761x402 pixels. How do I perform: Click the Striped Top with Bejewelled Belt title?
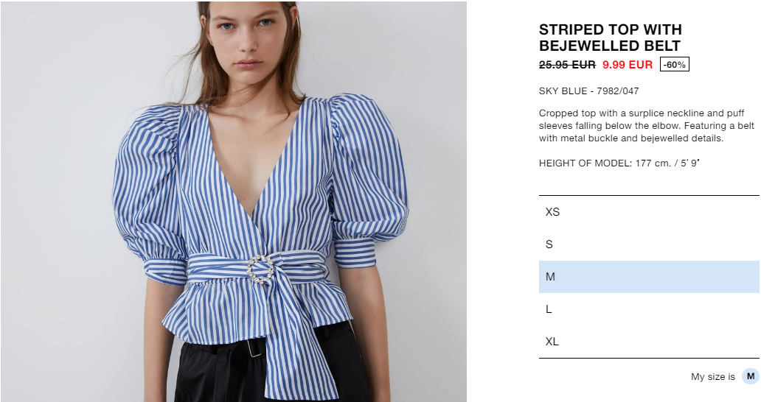click(610, 38)
